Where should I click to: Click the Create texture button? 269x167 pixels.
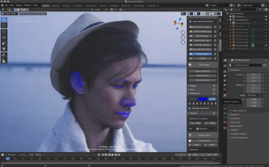tap(203, 135)
